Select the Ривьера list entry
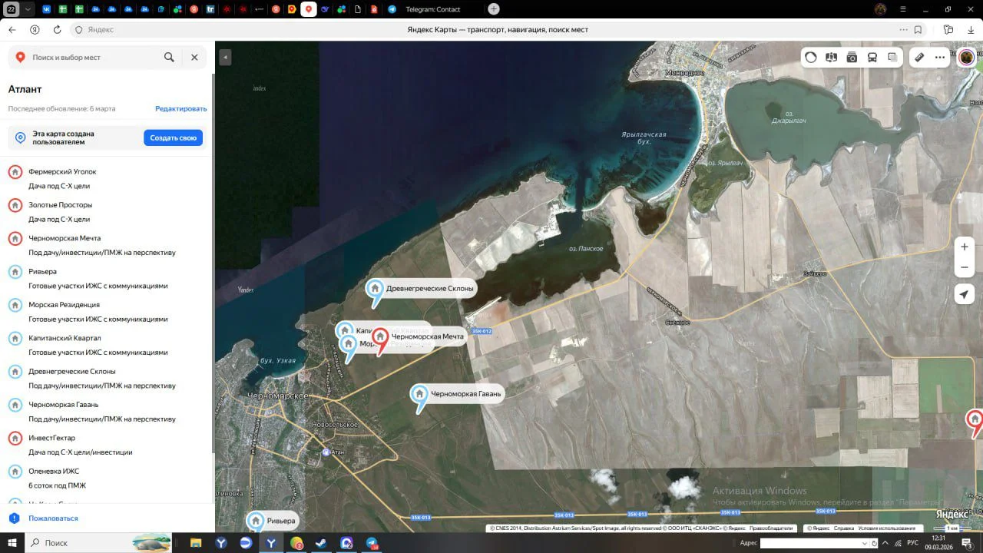Screen dimensions: 983x553 [x=108, y=278]
